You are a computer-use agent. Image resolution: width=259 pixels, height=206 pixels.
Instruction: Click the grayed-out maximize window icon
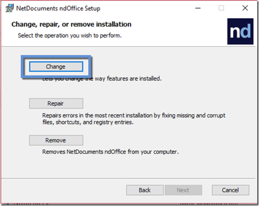(221, 8)
